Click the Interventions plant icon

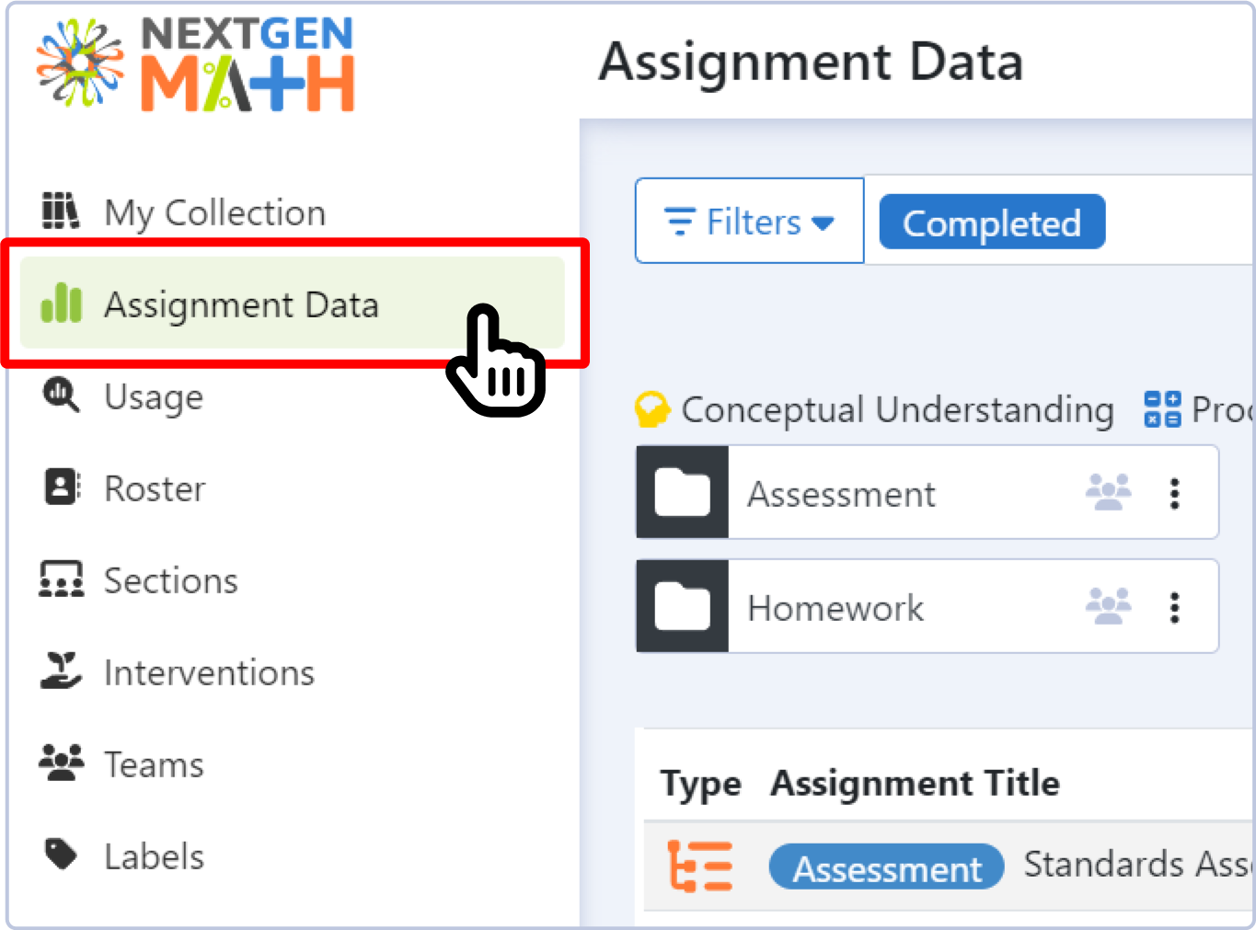click(x=59, y=672)
